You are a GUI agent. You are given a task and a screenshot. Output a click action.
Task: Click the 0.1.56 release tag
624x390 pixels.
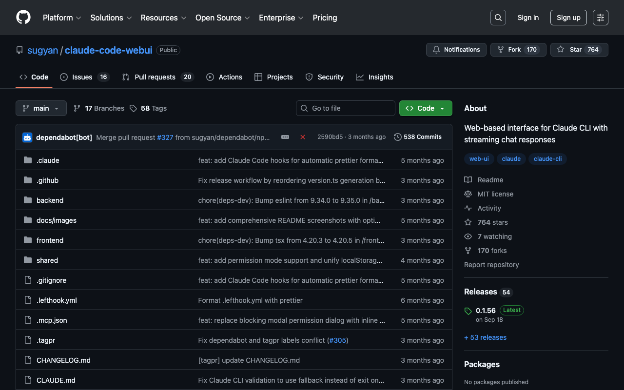(x=486, y=311)
